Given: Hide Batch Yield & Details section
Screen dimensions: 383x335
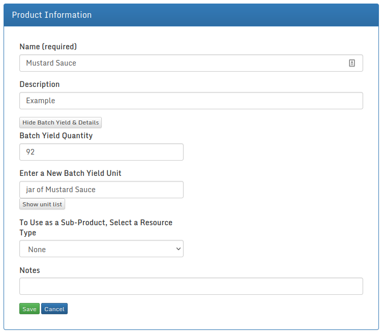Looking at the screenshot, I should [x=61, y=123].
